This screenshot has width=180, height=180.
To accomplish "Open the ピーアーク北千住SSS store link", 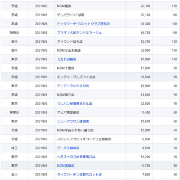I will [73, 86].
